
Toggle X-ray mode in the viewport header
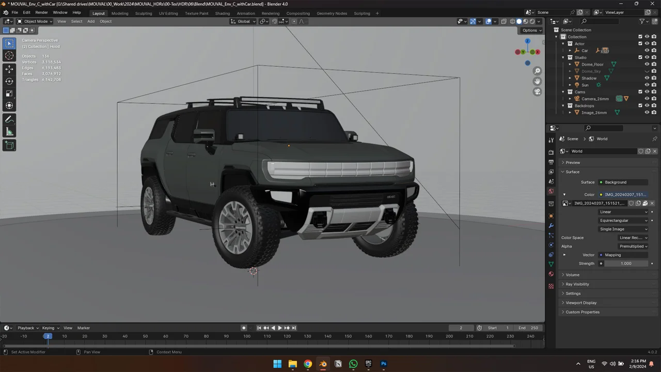pos(503,21)
